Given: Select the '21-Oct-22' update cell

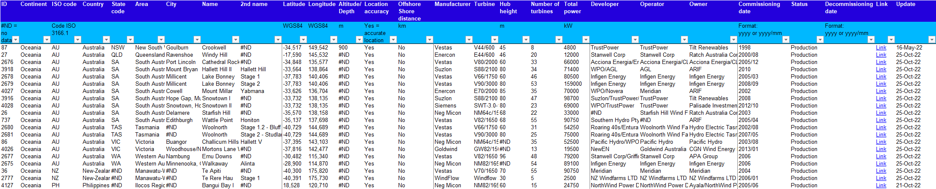Looking at the screenshot, I should 915,186.
